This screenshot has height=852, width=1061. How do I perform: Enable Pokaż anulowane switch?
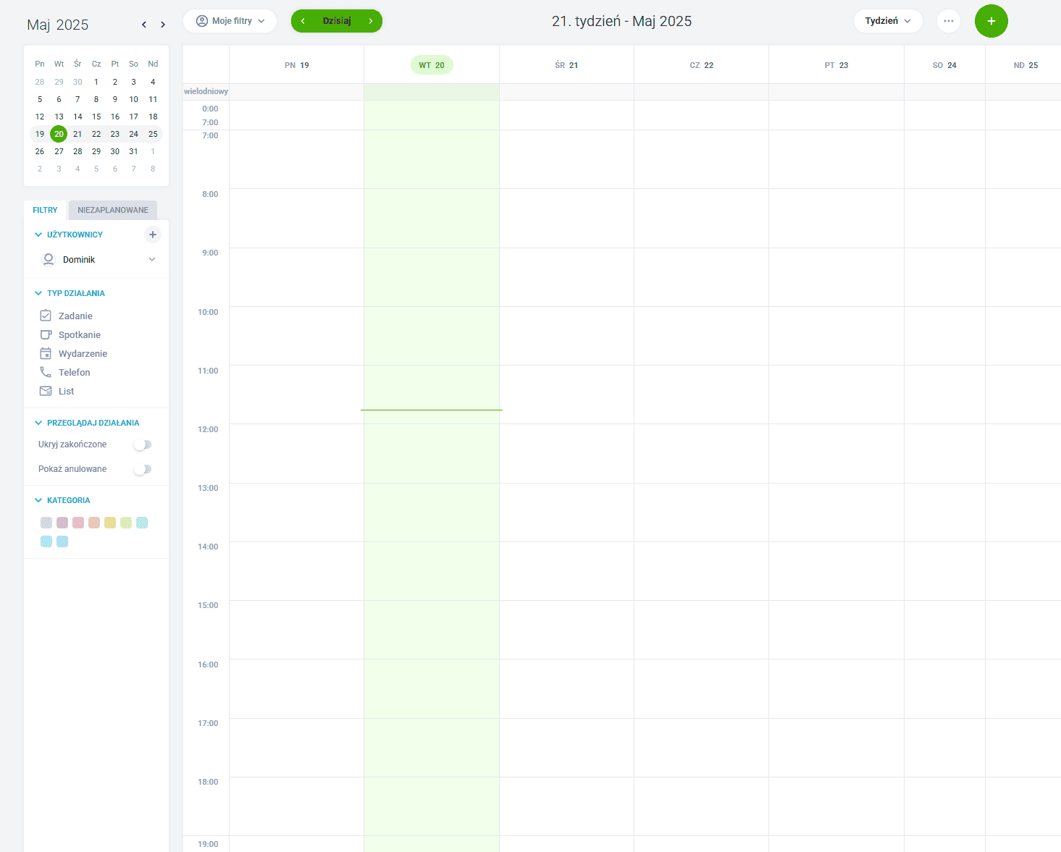coord(143,469)
